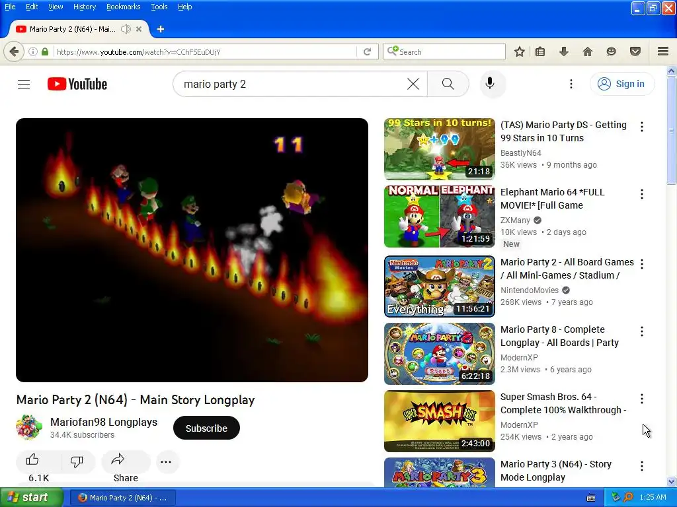Open options for TAS Mario Party DS video
The image size is (677, 507).
pyautogui.click(x=641, y=127)
